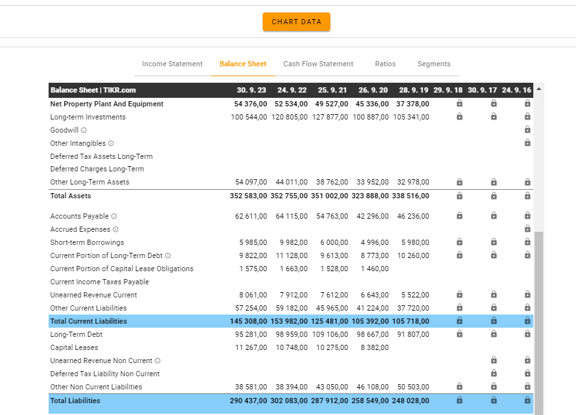Click the CHART DATA button

click(296, 22)
